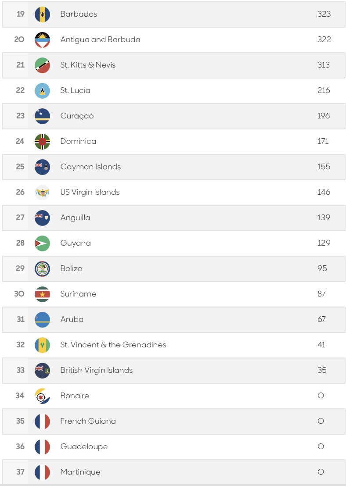Select the Bonaire flag icon

[x=42, y=396]
